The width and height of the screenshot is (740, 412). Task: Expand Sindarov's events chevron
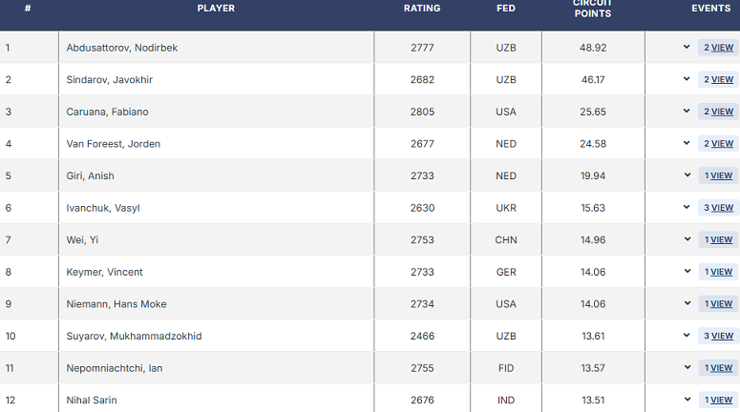(687, 79)
